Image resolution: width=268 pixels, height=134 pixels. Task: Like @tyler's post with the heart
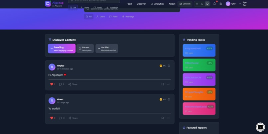click(x=52, y=84)
